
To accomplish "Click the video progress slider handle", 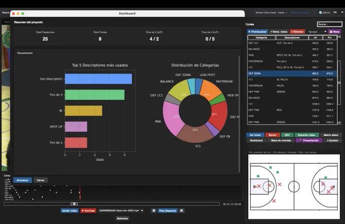I will [x=74, y=204].
